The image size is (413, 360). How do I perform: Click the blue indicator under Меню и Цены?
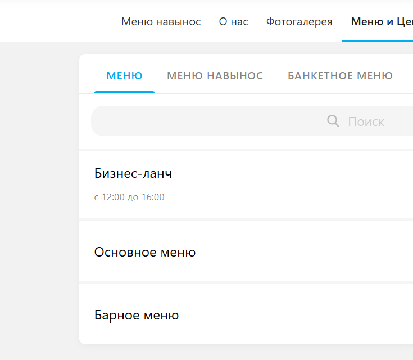click(377, 41)
